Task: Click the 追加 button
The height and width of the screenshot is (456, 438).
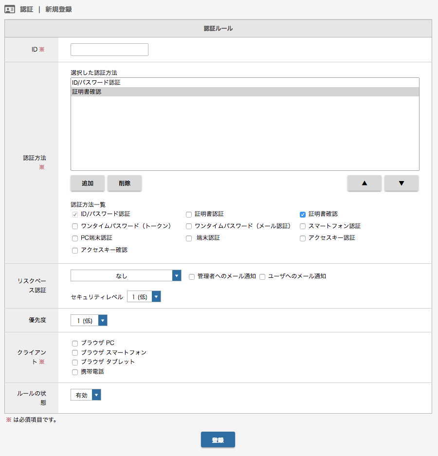Action: 88,183
